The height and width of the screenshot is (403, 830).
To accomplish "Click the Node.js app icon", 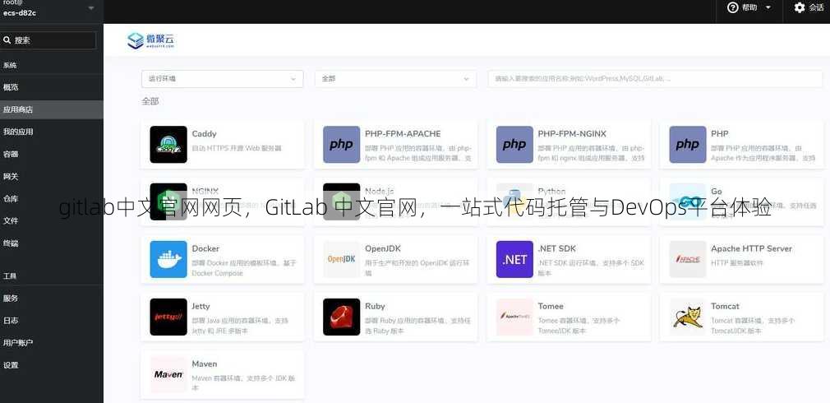I will pyautogui.click(x=341, y=201).
